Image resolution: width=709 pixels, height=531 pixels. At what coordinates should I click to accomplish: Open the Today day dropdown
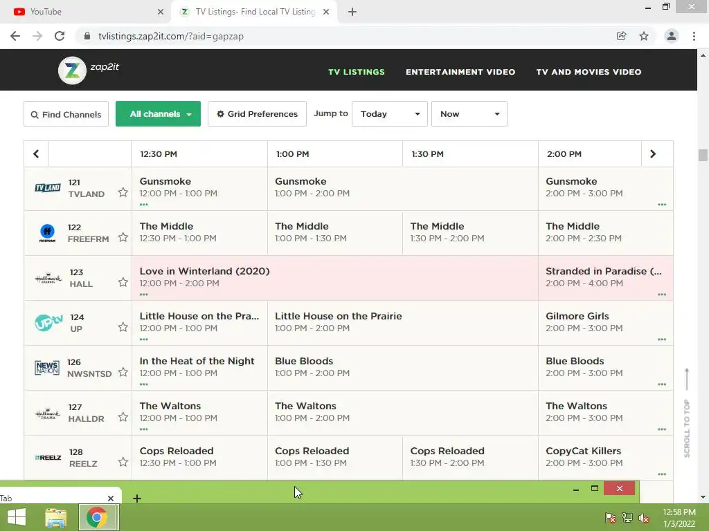coord(390,114)
